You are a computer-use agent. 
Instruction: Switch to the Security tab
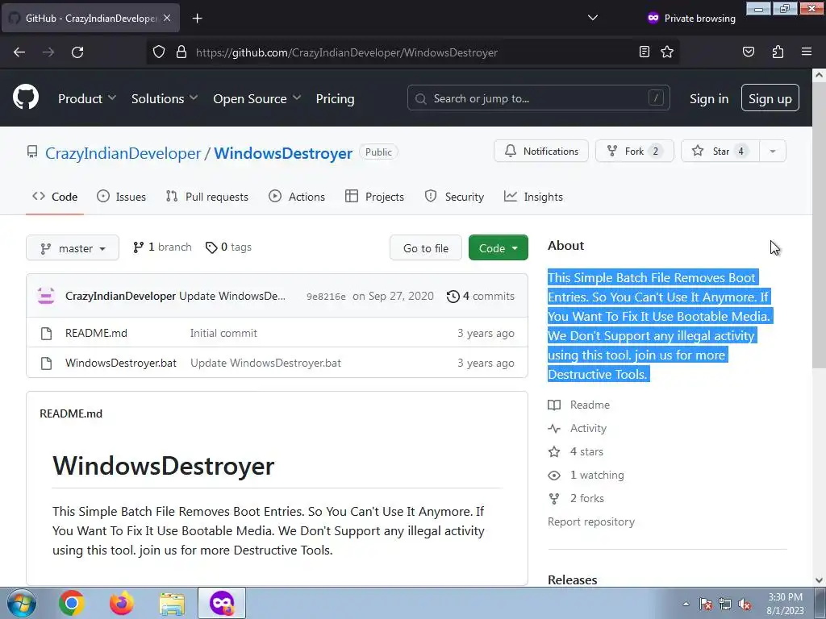click(x=454, y=197)
